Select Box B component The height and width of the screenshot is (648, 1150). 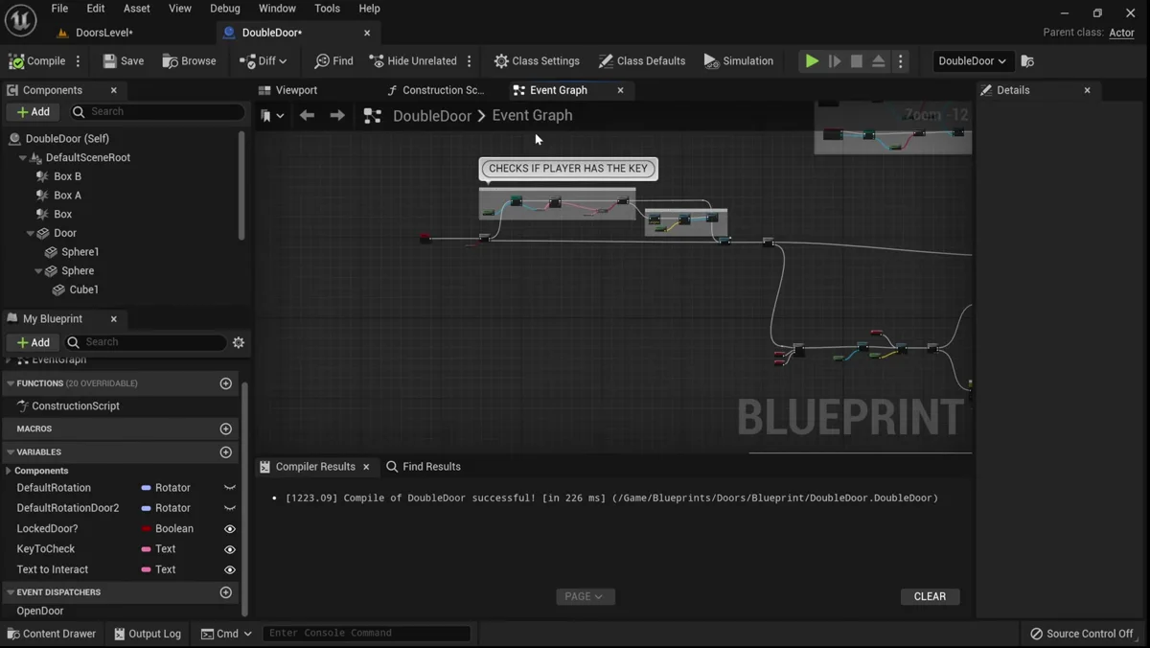(x=67, y=176)
